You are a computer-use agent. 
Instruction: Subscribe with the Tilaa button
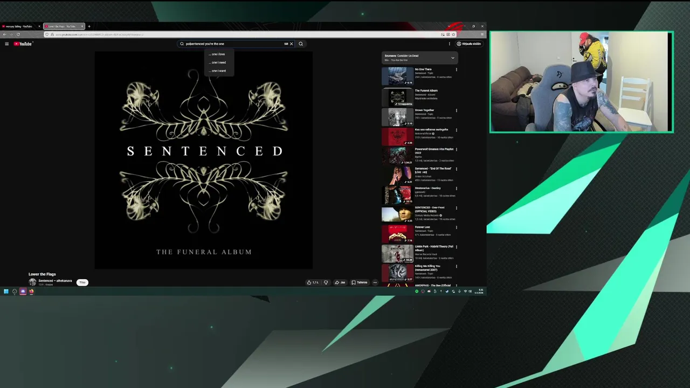[82, 282]
